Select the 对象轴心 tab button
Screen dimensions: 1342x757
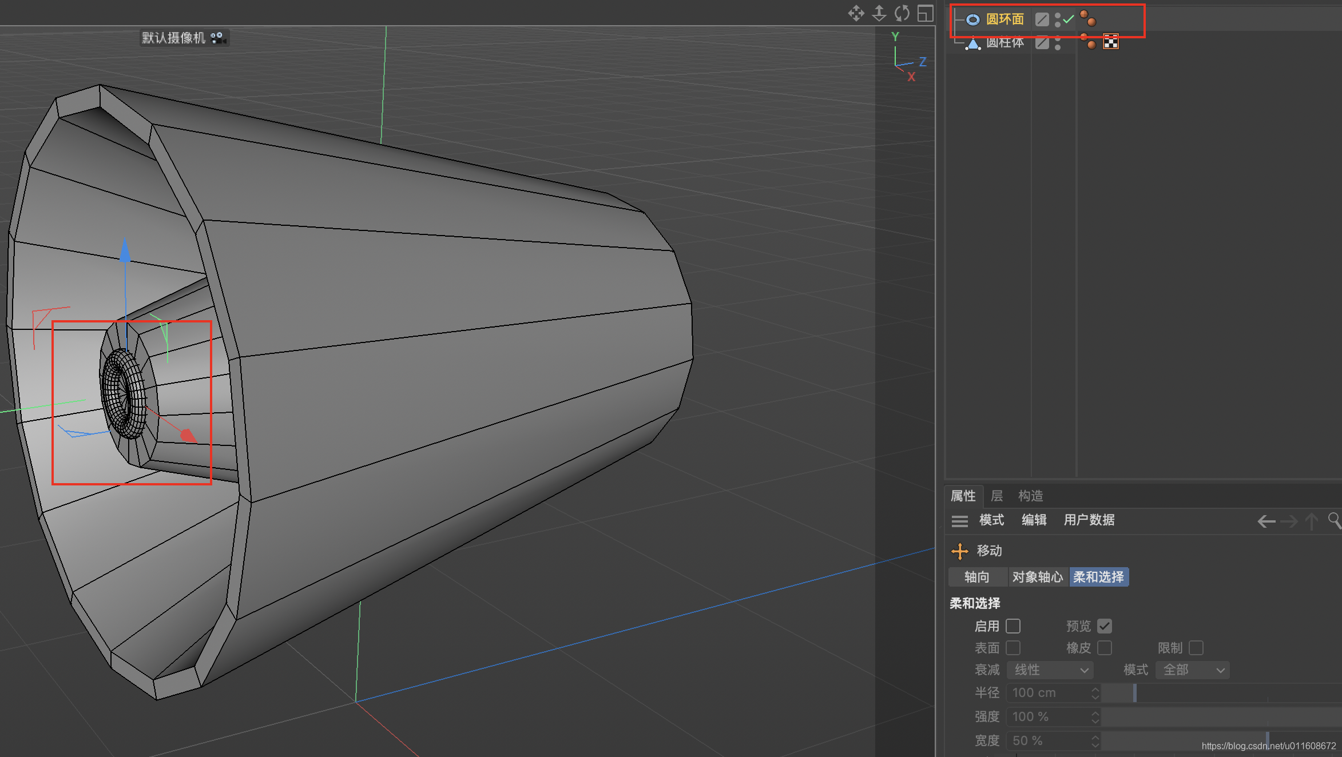pos(1037,577)
